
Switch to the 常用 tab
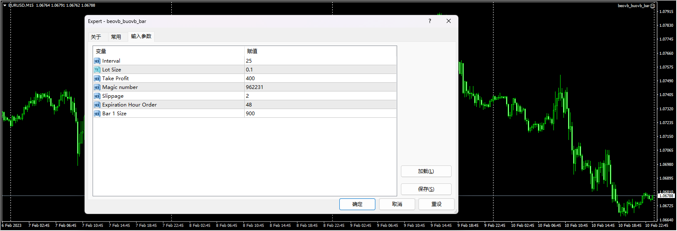point(116,37)
